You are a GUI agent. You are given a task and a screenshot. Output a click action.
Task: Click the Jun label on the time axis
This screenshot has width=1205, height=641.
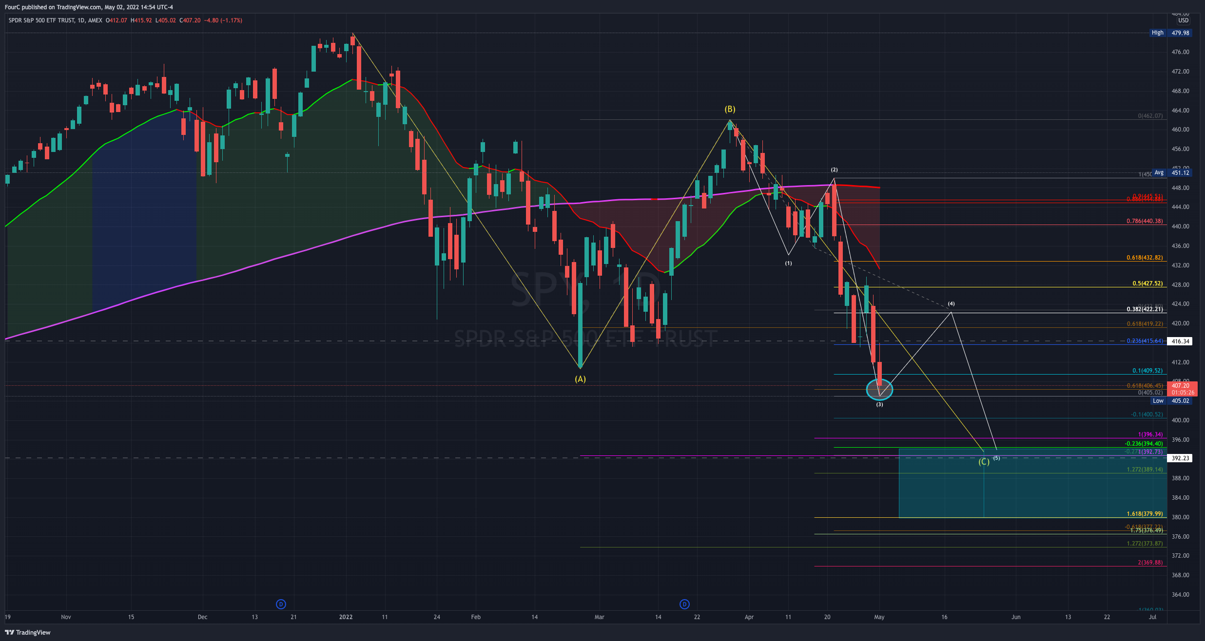(1016, 617)
